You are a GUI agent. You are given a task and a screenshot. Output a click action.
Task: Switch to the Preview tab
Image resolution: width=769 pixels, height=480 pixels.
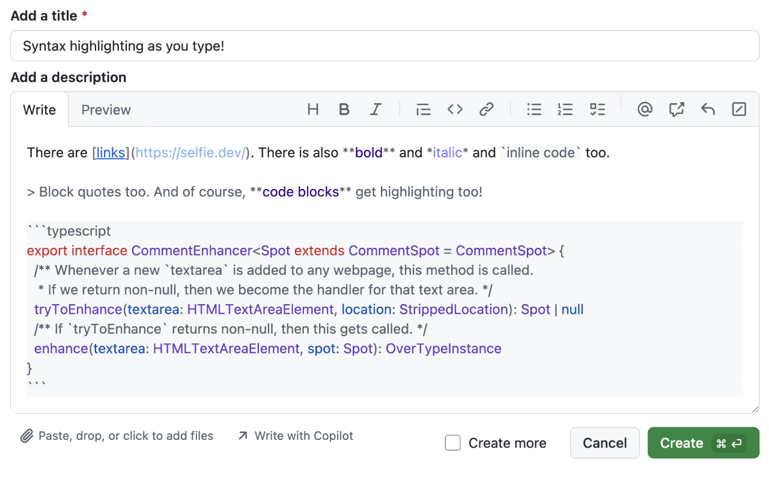[106, 110]
